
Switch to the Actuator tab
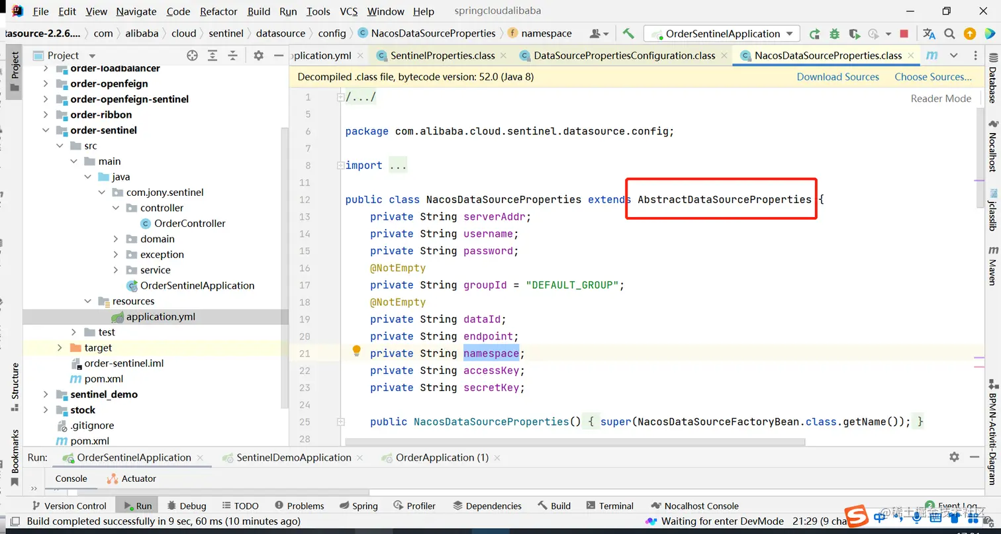(131, 478)
